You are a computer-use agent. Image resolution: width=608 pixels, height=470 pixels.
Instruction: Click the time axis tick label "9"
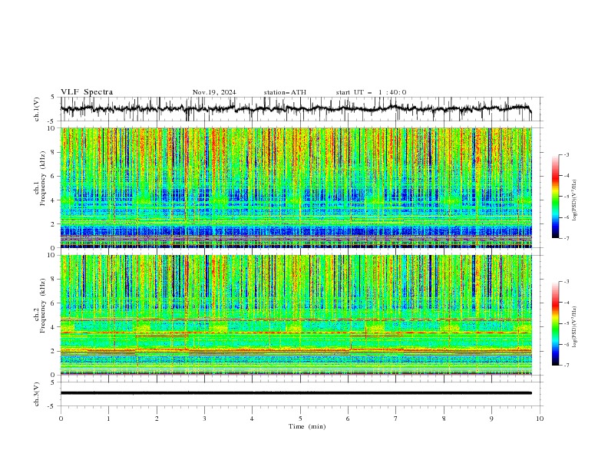pyautogui.click(x=491, y=419)
